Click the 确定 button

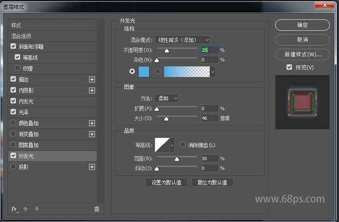click(302, 25)
